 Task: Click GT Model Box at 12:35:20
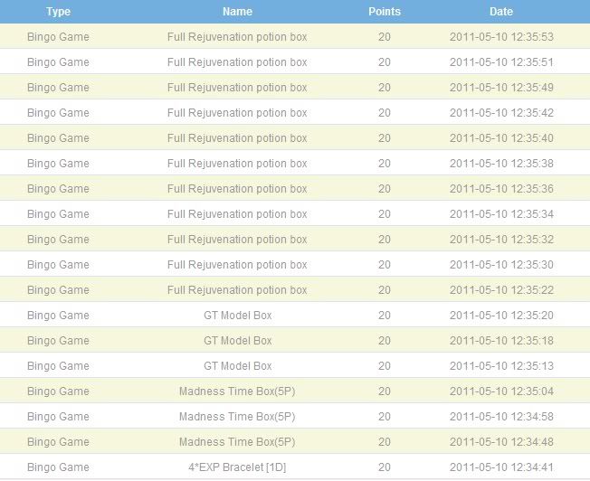(237, 316)
